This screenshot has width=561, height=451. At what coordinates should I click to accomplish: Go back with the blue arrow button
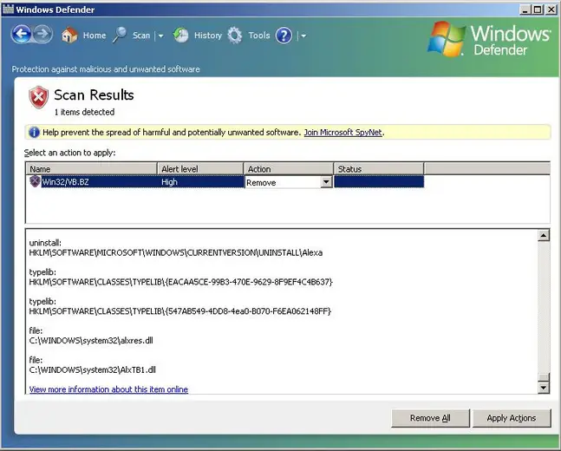tap(21, 35)
